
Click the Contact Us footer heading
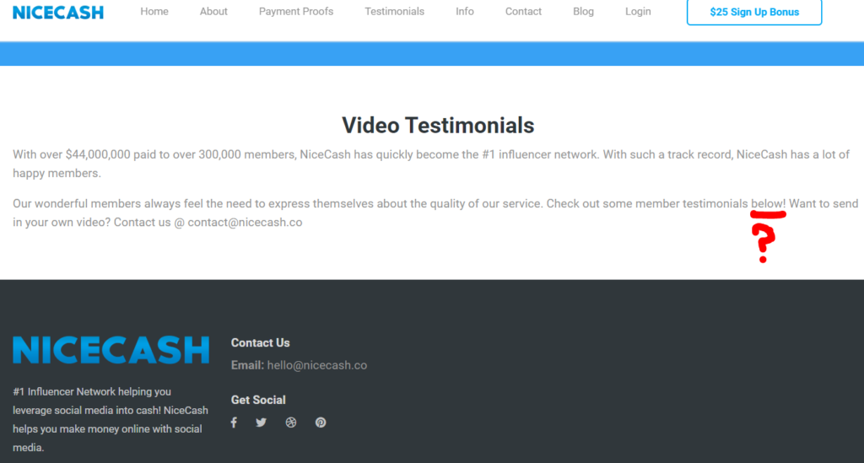tap(260, 342)
